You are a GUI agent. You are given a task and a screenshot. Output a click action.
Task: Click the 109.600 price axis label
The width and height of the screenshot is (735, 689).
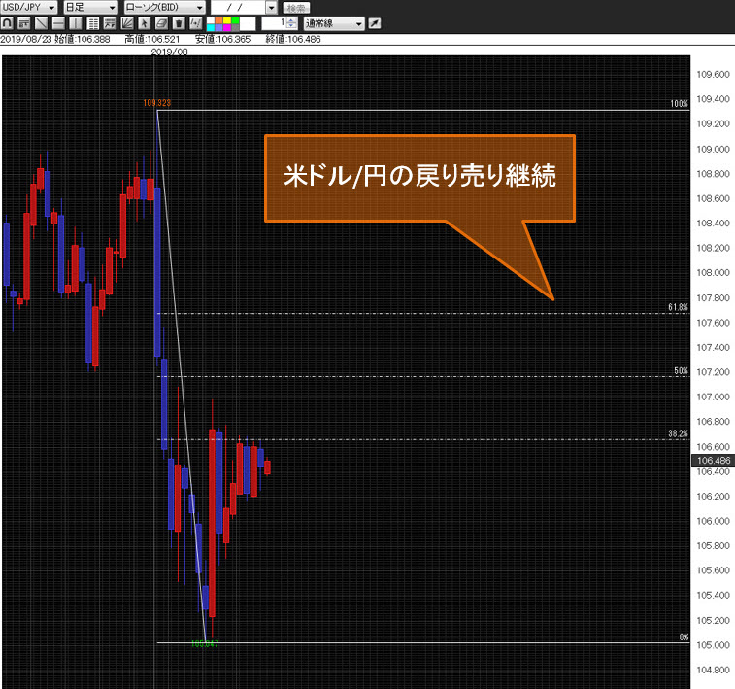713,74
